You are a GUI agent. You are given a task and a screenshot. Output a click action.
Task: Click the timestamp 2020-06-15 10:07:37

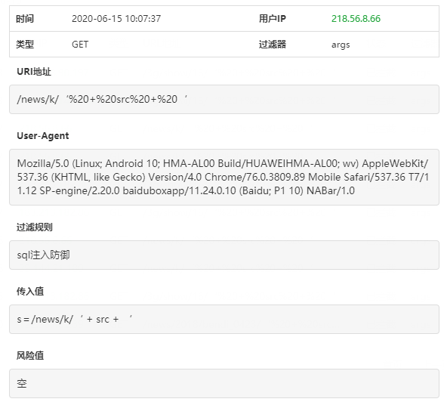click(116, 19)
